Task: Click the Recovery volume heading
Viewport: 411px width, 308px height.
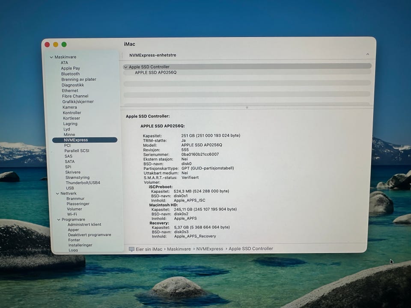Action: point(159,223)
